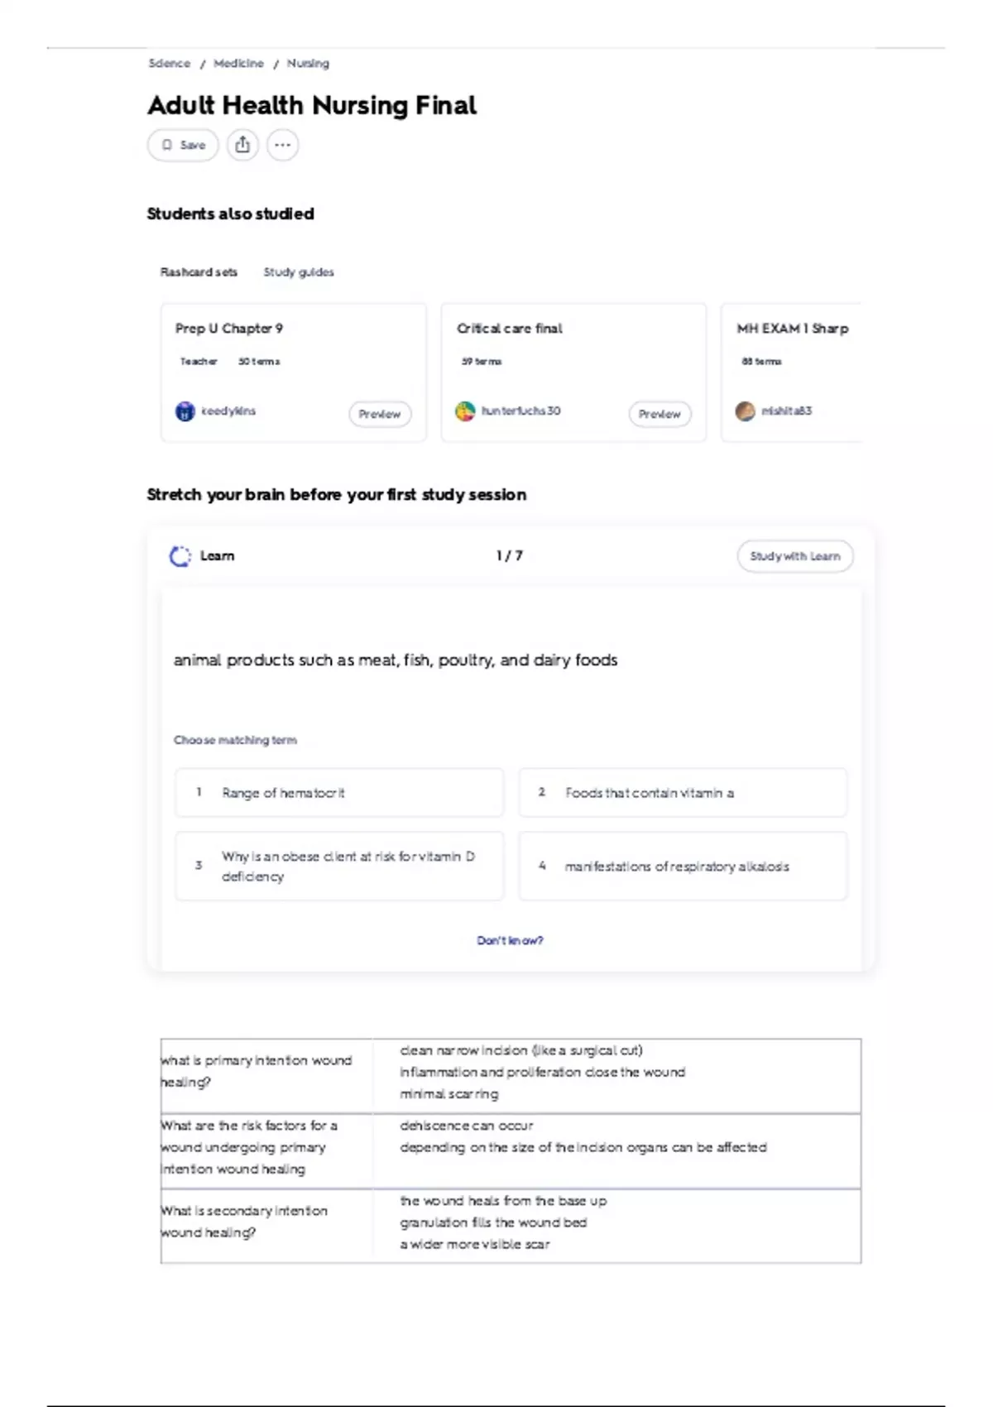
Task: Click keedykins user avatar
Action: [185, 411]
